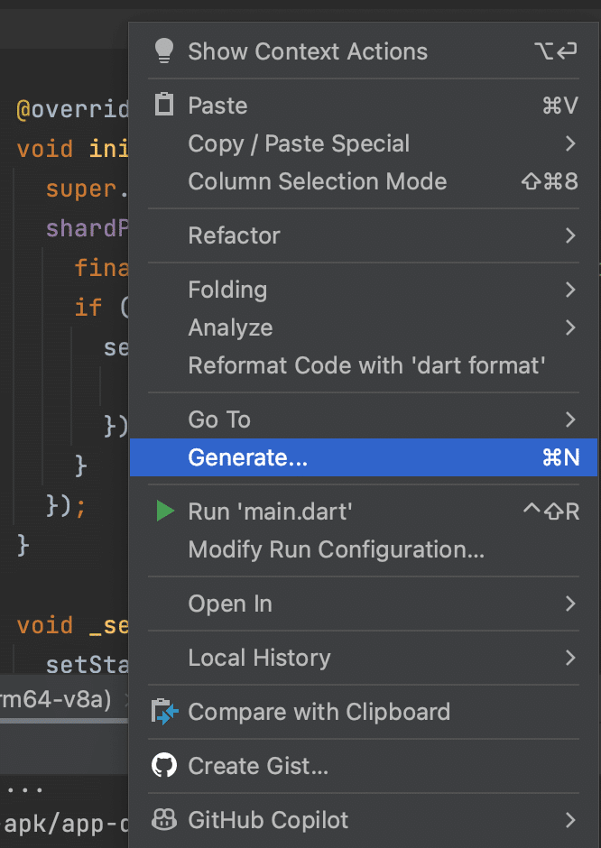Open the Local History submenu arrow
This screenshot has width=601, height=848.
pos(570,658)
